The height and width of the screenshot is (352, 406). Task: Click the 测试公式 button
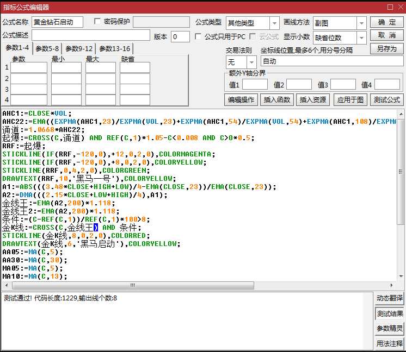tap(387, 100)
